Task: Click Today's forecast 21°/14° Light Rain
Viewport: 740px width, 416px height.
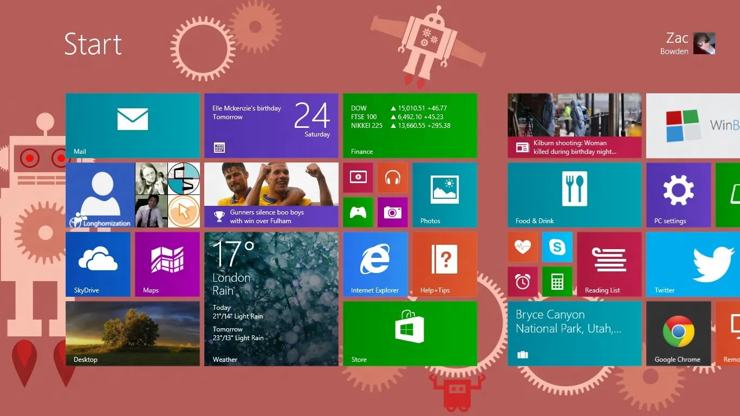Action: [238, 312]
